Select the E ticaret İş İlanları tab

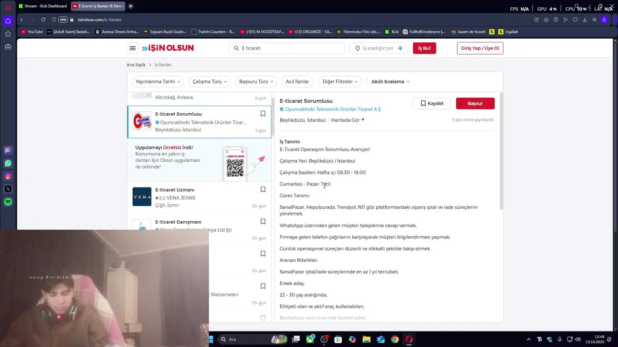[x=97, y=6]
